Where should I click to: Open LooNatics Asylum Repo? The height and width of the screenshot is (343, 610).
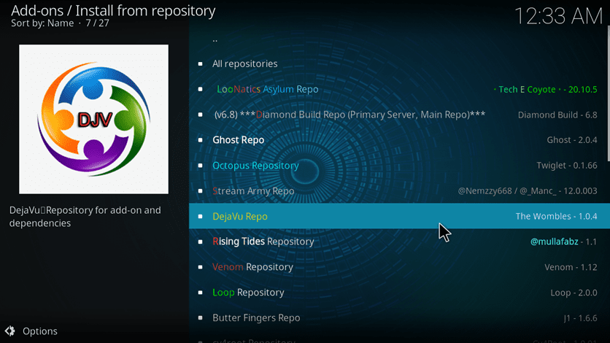399,89
